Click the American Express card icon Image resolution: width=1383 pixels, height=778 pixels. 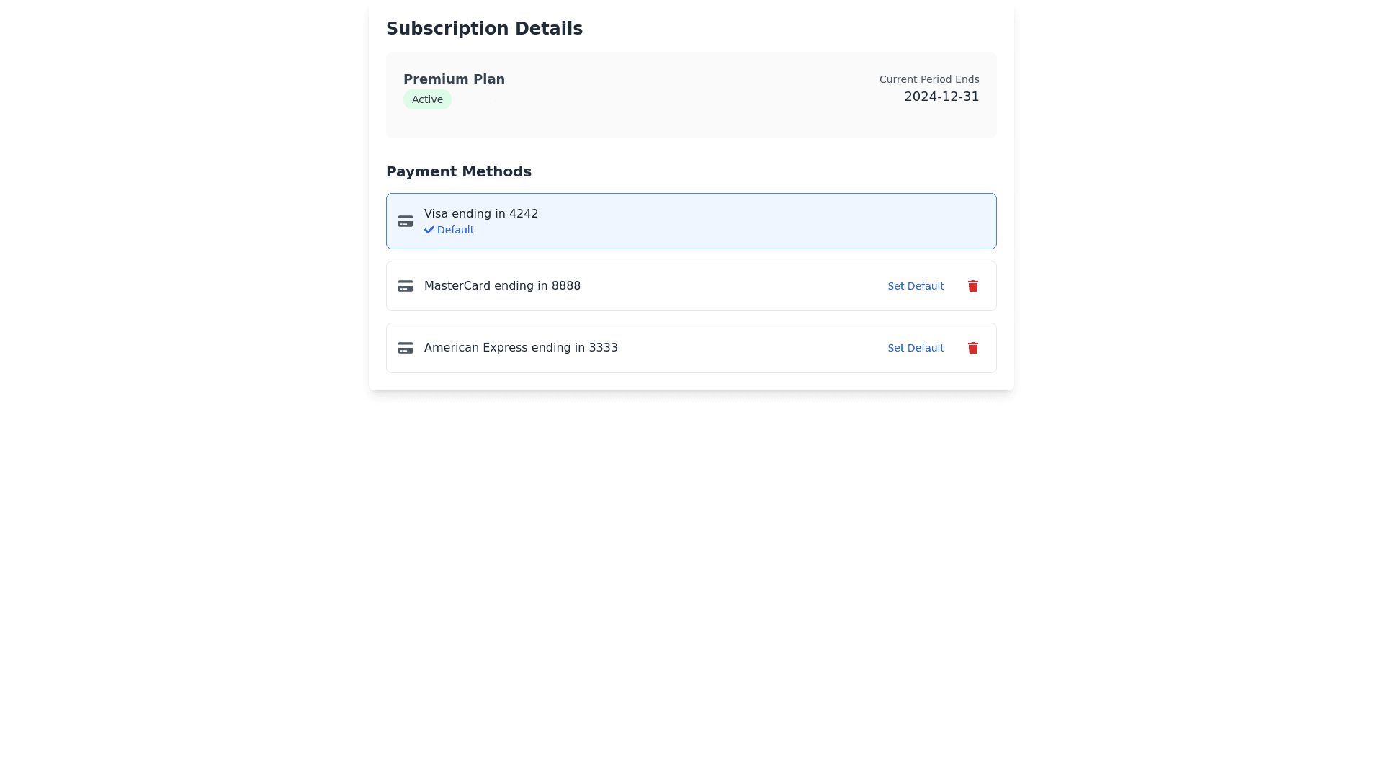tap(406, 348)
